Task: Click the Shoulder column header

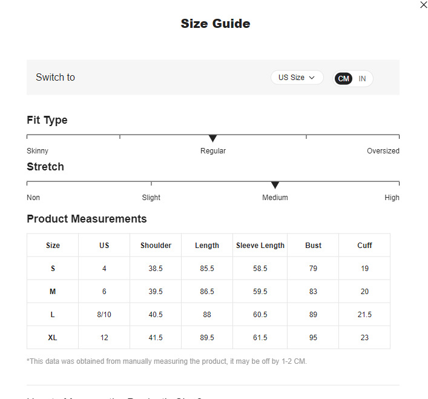Action: (x=156, y=246)
